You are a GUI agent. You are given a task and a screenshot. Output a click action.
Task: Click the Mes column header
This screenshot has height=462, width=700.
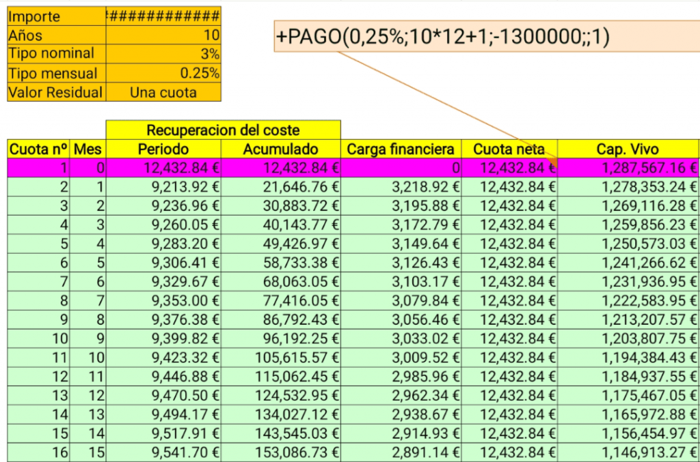(88, 148)
